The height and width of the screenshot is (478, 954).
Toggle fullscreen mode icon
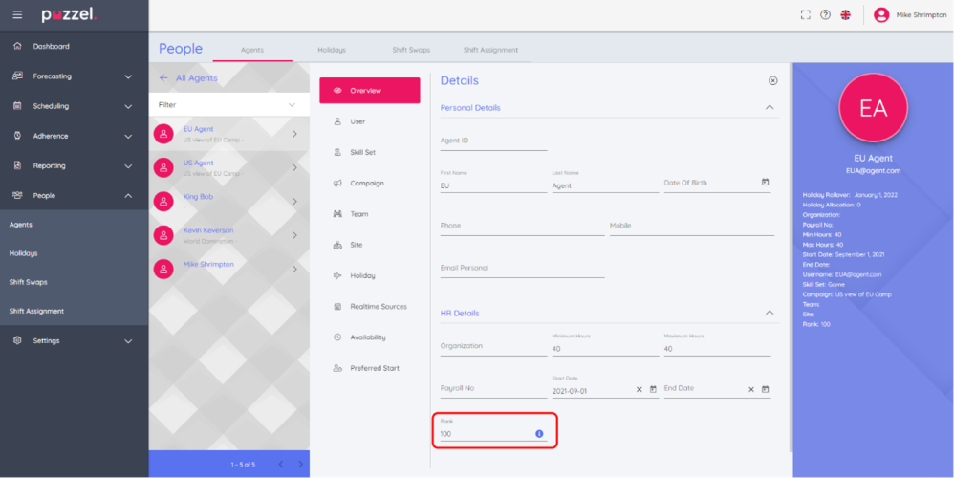pos(805,15)
